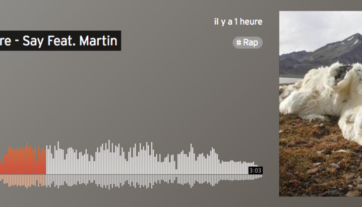
Task: Click the grey reflected waveform under the baseline
Action: pos(152,181)
